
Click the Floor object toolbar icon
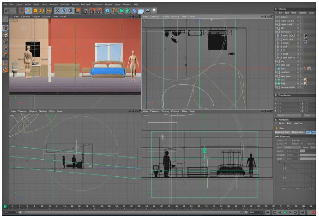[141, 10]
